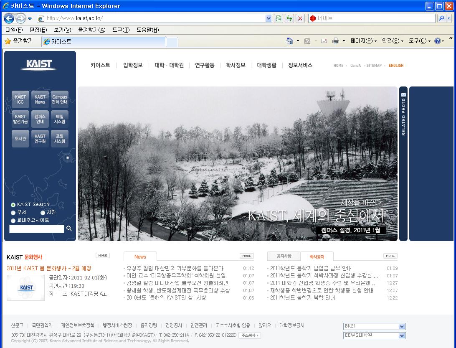Click the KAIST logo in the sidebar
Viewport: 456px width, 348px height.
(39, 65)
